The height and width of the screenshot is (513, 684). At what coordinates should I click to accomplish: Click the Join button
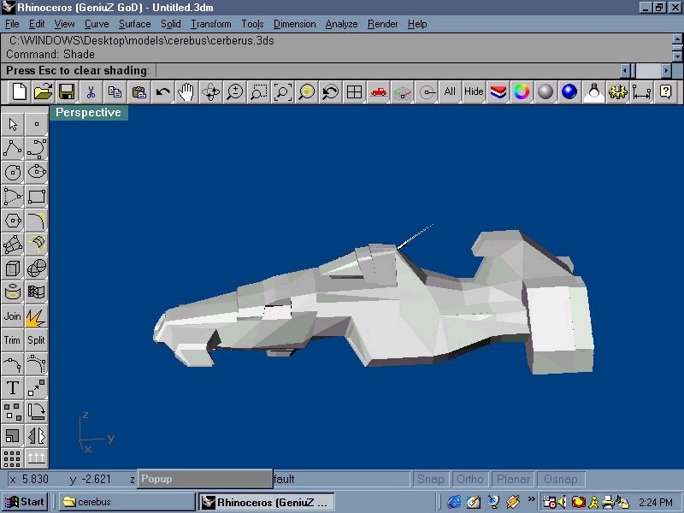coord(13,316)
